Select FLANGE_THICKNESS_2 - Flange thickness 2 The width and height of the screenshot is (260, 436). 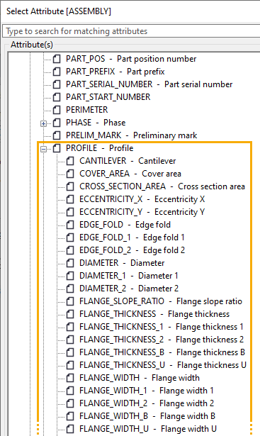tap(162, 340)
